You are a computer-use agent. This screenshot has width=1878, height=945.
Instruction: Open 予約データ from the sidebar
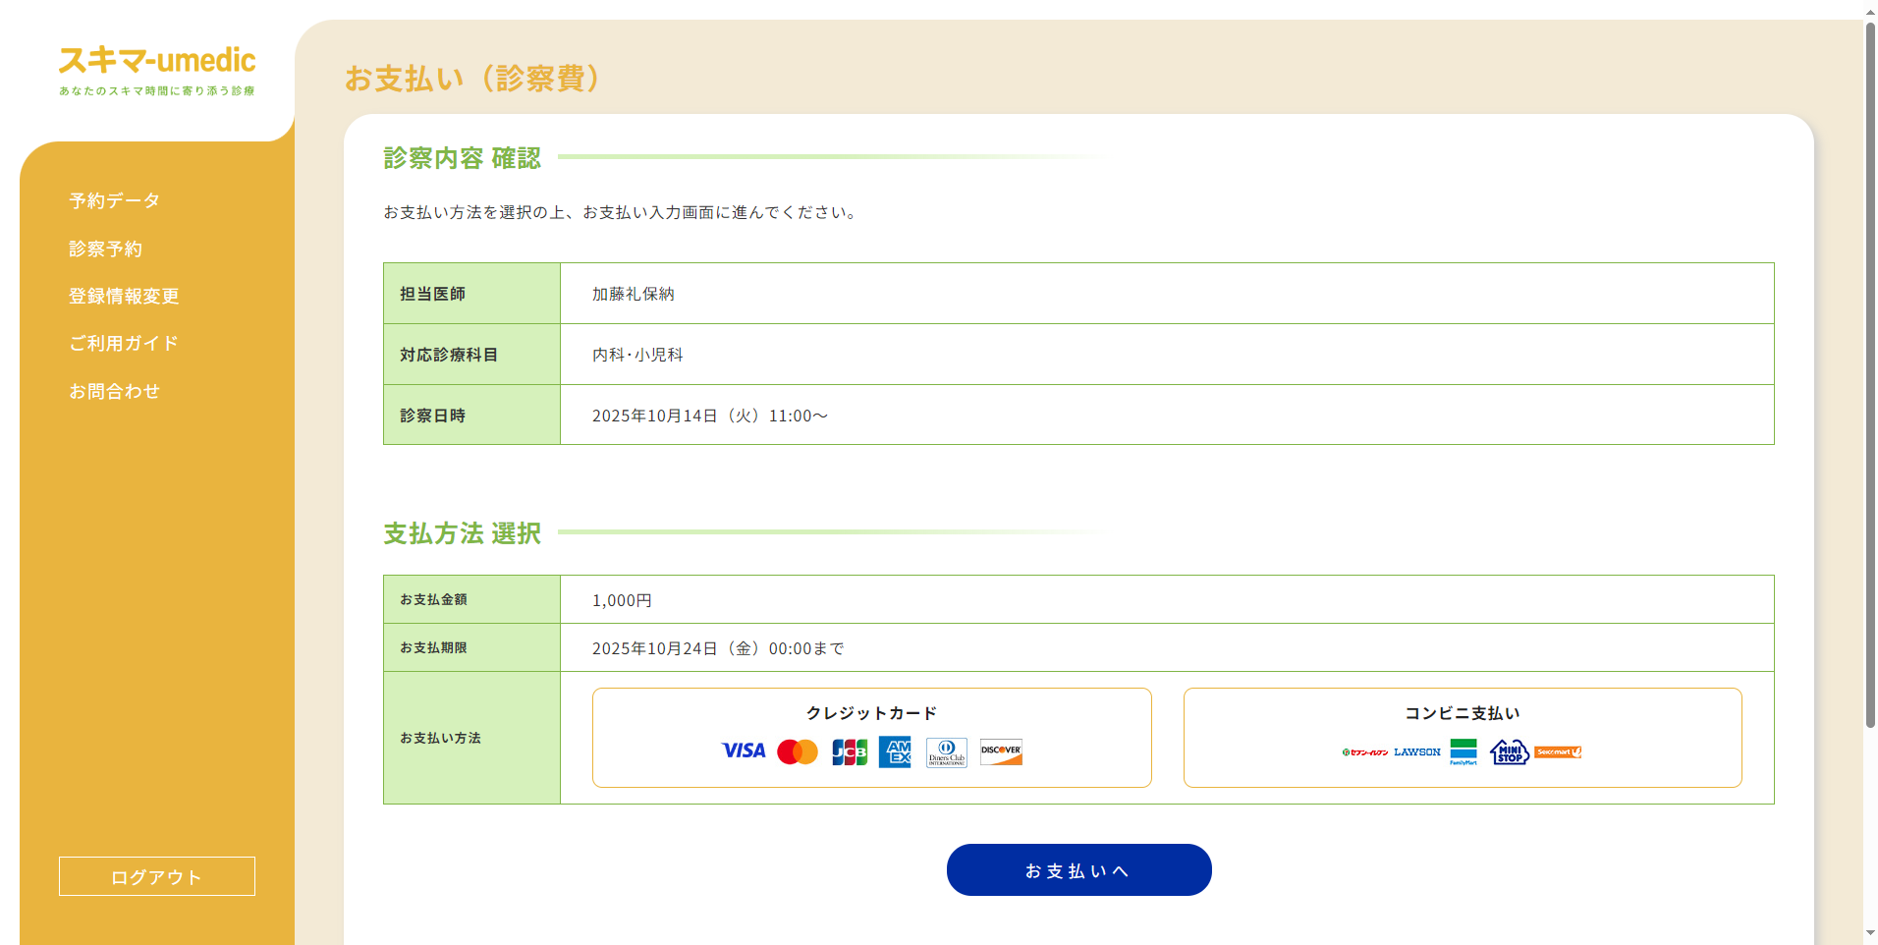[112, 200]
